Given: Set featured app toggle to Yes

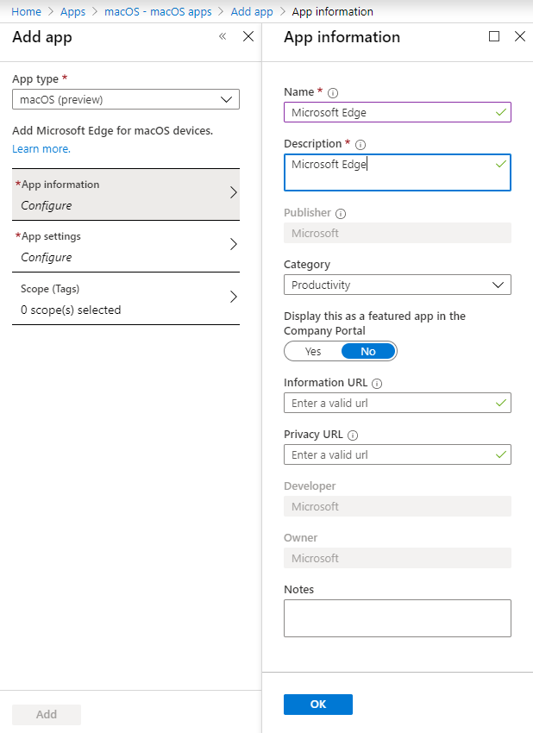Looking at the screenshot, I should [313, 351].
